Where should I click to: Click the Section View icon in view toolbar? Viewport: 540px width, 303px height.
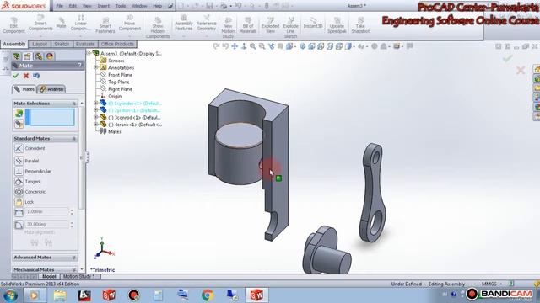pyautogui.click(x=280, y=46)
